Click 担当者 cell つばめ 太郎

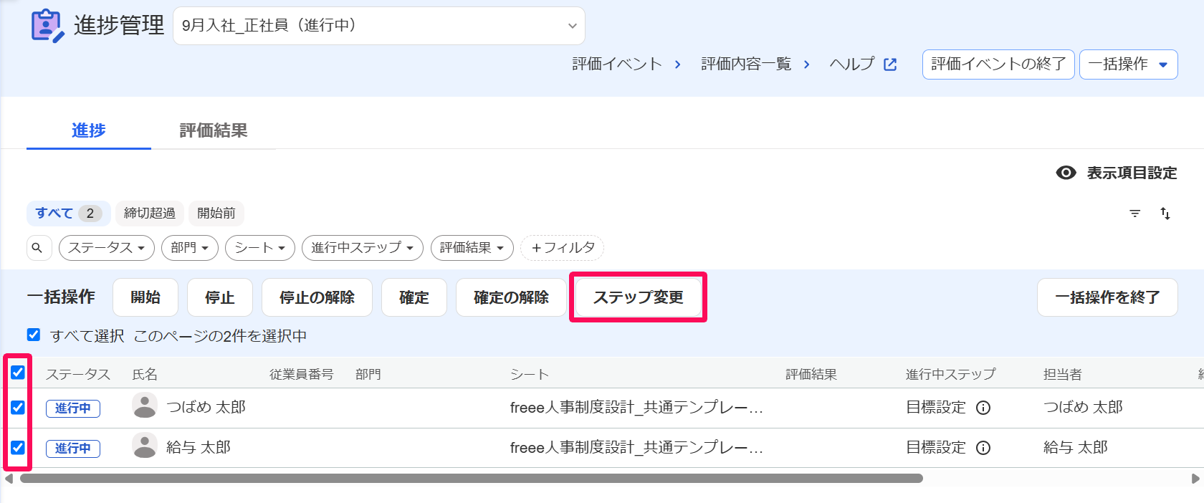[x=1083, y=407]
